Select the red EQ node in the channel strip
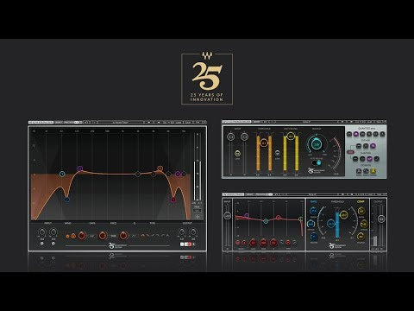This screenshot has width=414, height=311. (278, 218)
